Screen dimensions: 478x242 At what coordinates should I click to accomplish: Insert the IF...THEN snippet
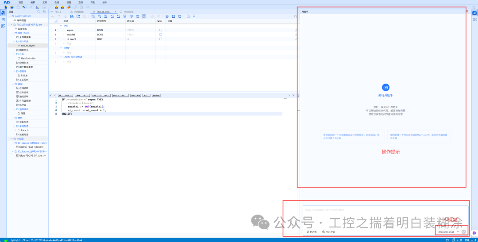[x=65, y=96]
